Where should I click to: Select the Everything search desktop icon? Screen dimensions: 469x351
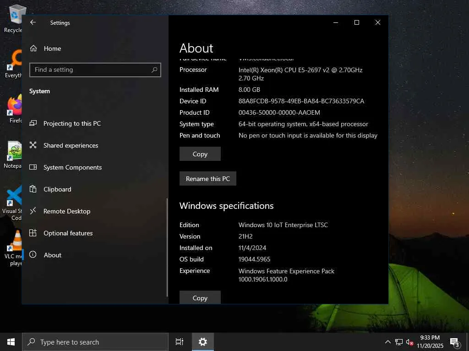(13, 64)
